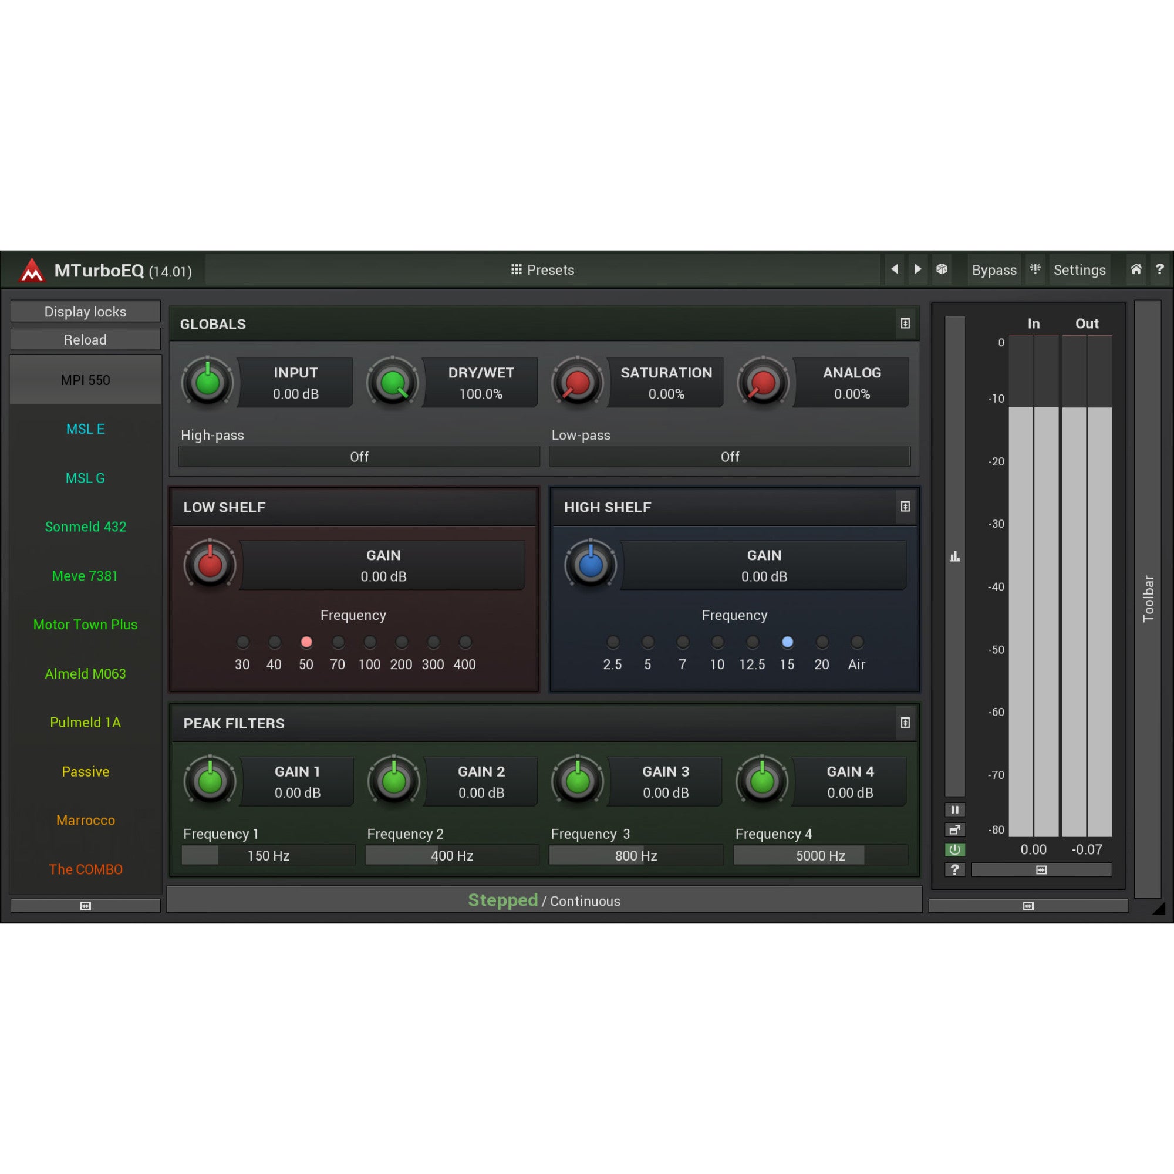Toggle the green meter power icon
The width and height of the screenshot is (1174, 1174).
(954, 849)
